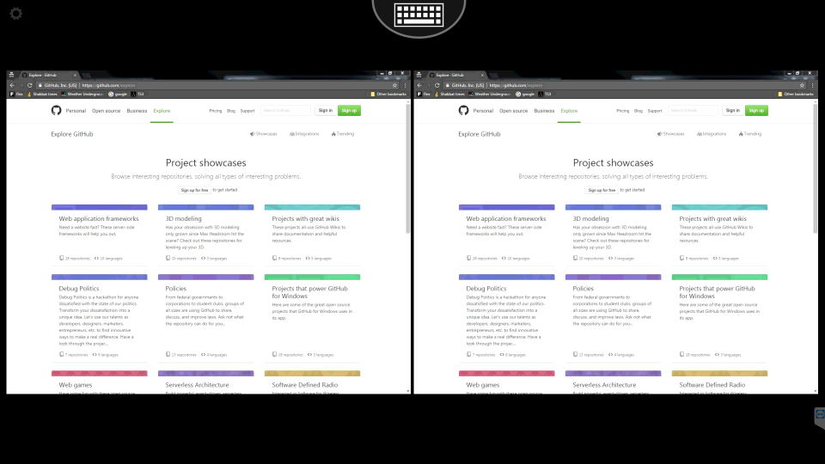Select Explore tab in left window
This screenshot has width=825, height=464.
tap(162, 111)
